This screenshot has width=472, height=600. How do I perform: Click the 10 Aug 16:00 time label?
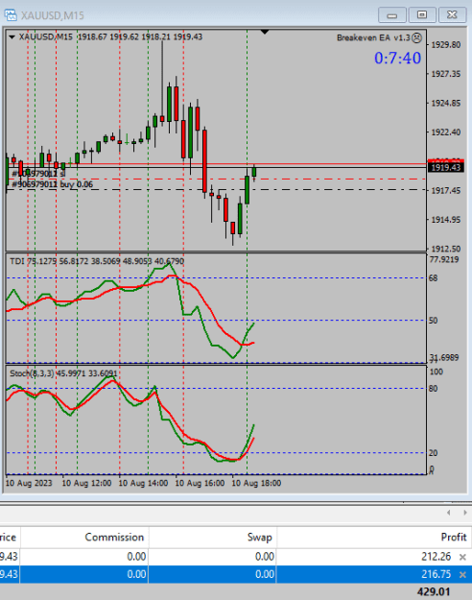pyautogui.click(x=200, y=483)
